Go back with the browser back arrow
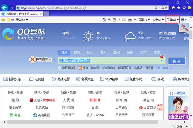The height and width of the screenshot is (128, 193). [x=4, y=8]
